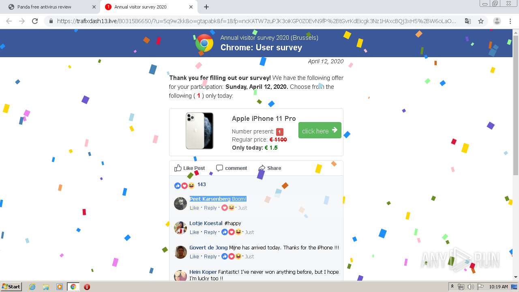Open the Windows Start menu
The width and height of the screenshot is (519, 292).
coord(11,286)
